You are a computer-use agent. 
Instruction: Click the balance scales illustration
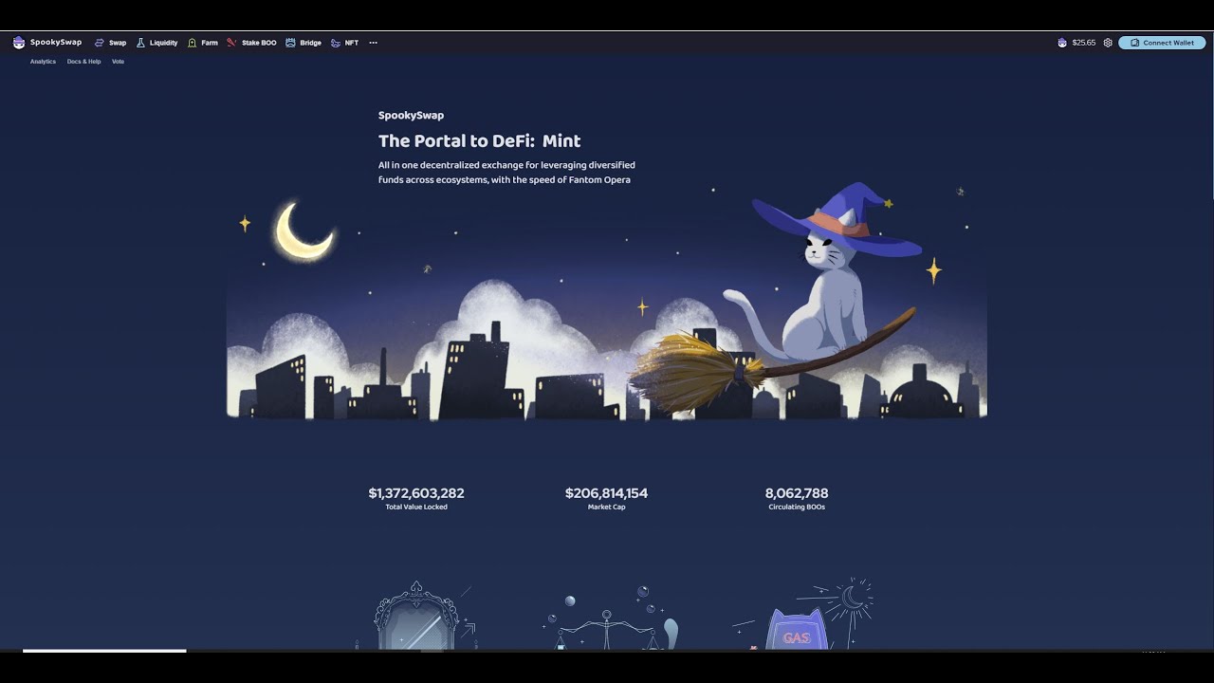point(612,618)
